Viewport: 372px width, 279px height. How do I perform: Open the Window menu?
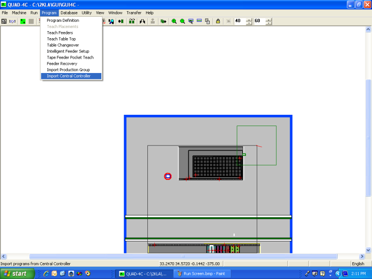click(115, 13)
